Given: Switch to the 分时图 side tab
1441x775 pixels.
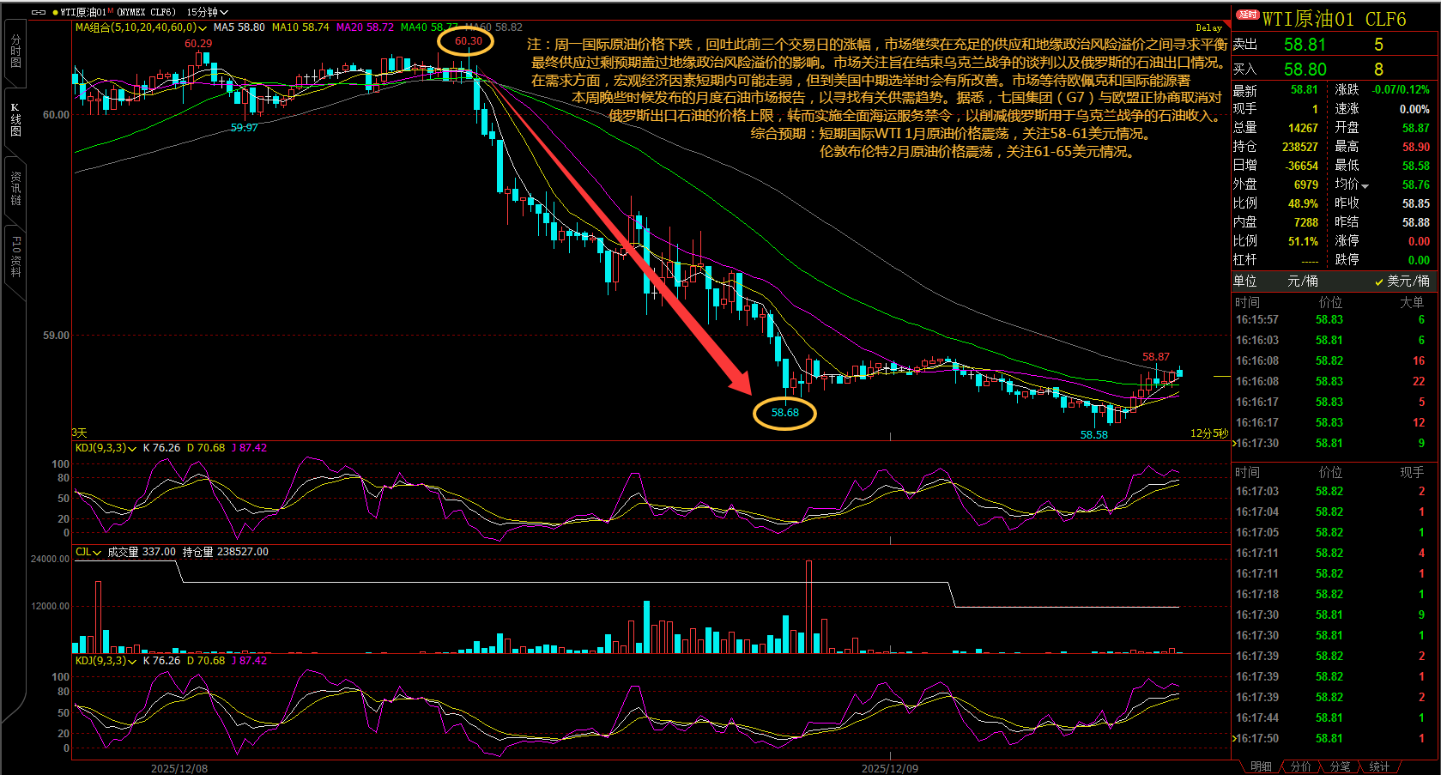Looking at the screenshot, I should tap(15, 51).
